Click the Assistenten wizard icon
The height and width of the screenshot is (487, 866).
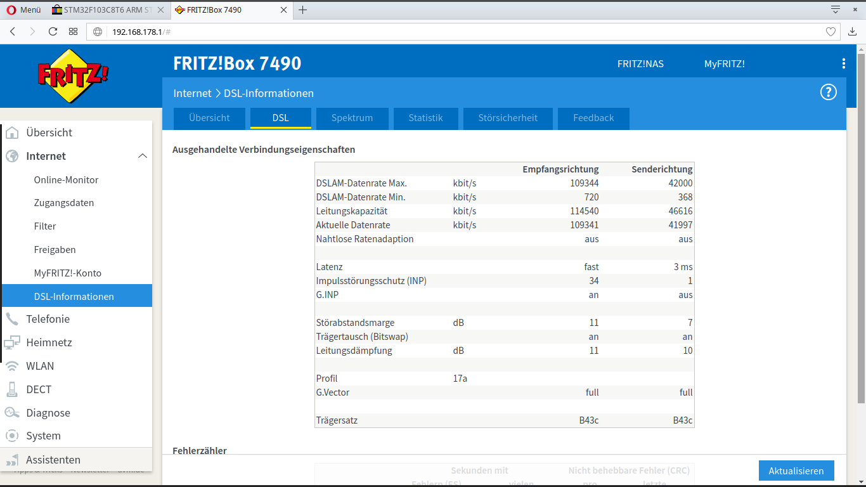coord(12,460)
